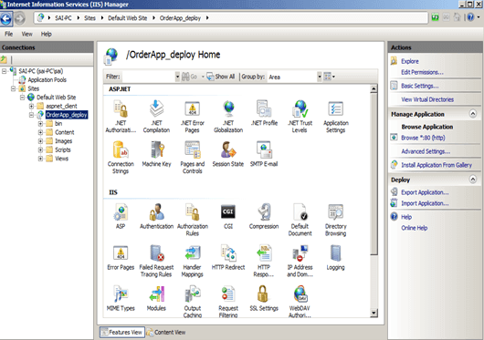This screenshot has width=484, height=340.
Task: Open Failed Request Tracing Rules
Action: 156,262
